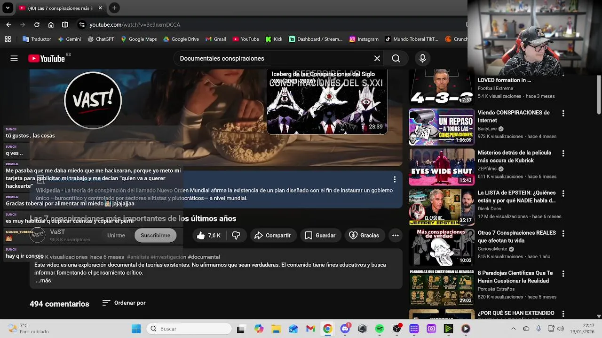The height and width of the screenshot is (338, 602).
Task: Open the Instagram bookmark
Action: coord(364,39)
